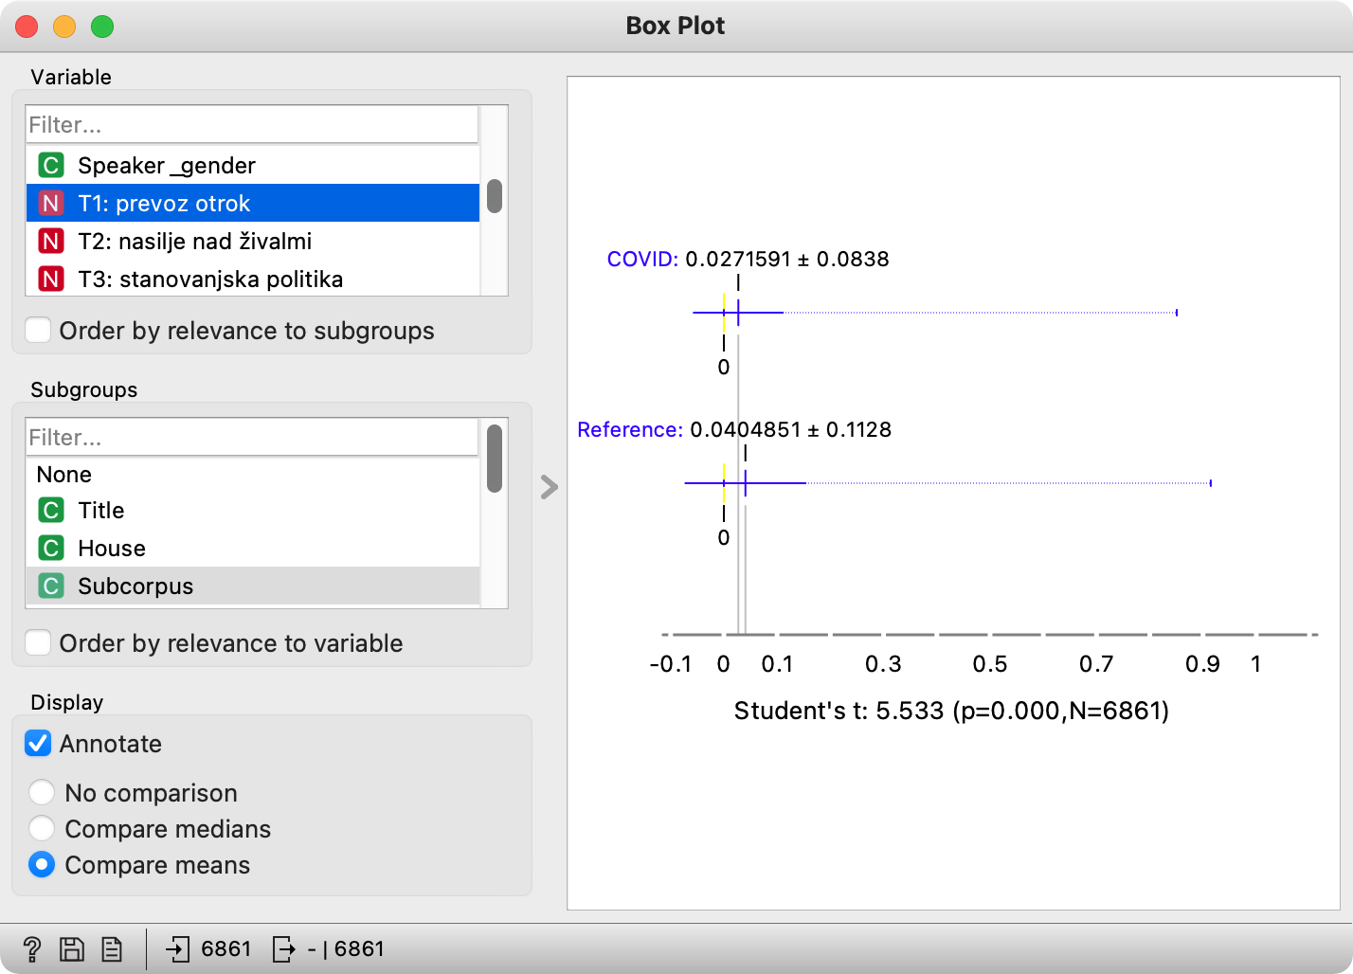Select the No comparison radio option
Image resolution: width=1353 pixels, height=974 pixels.
click(x=42, y=793)
